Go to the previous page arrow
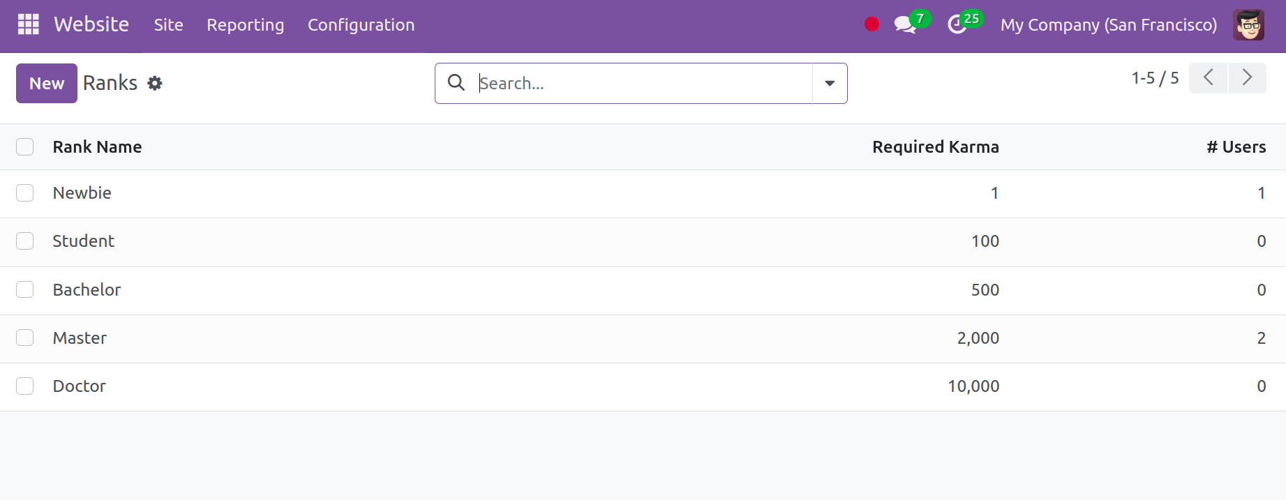Viewport: 1286px width, 500px height. [1208, 77]
